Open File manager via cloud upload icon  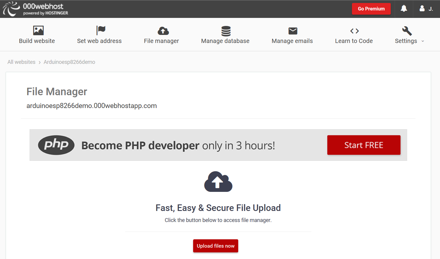pyautogui.click(x=163, y=31)
